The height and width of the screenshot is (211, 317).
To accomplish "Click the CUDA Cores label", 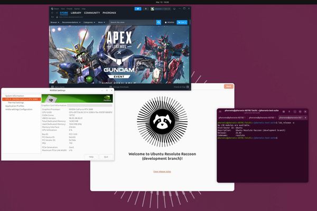I will tap(48, 116).
